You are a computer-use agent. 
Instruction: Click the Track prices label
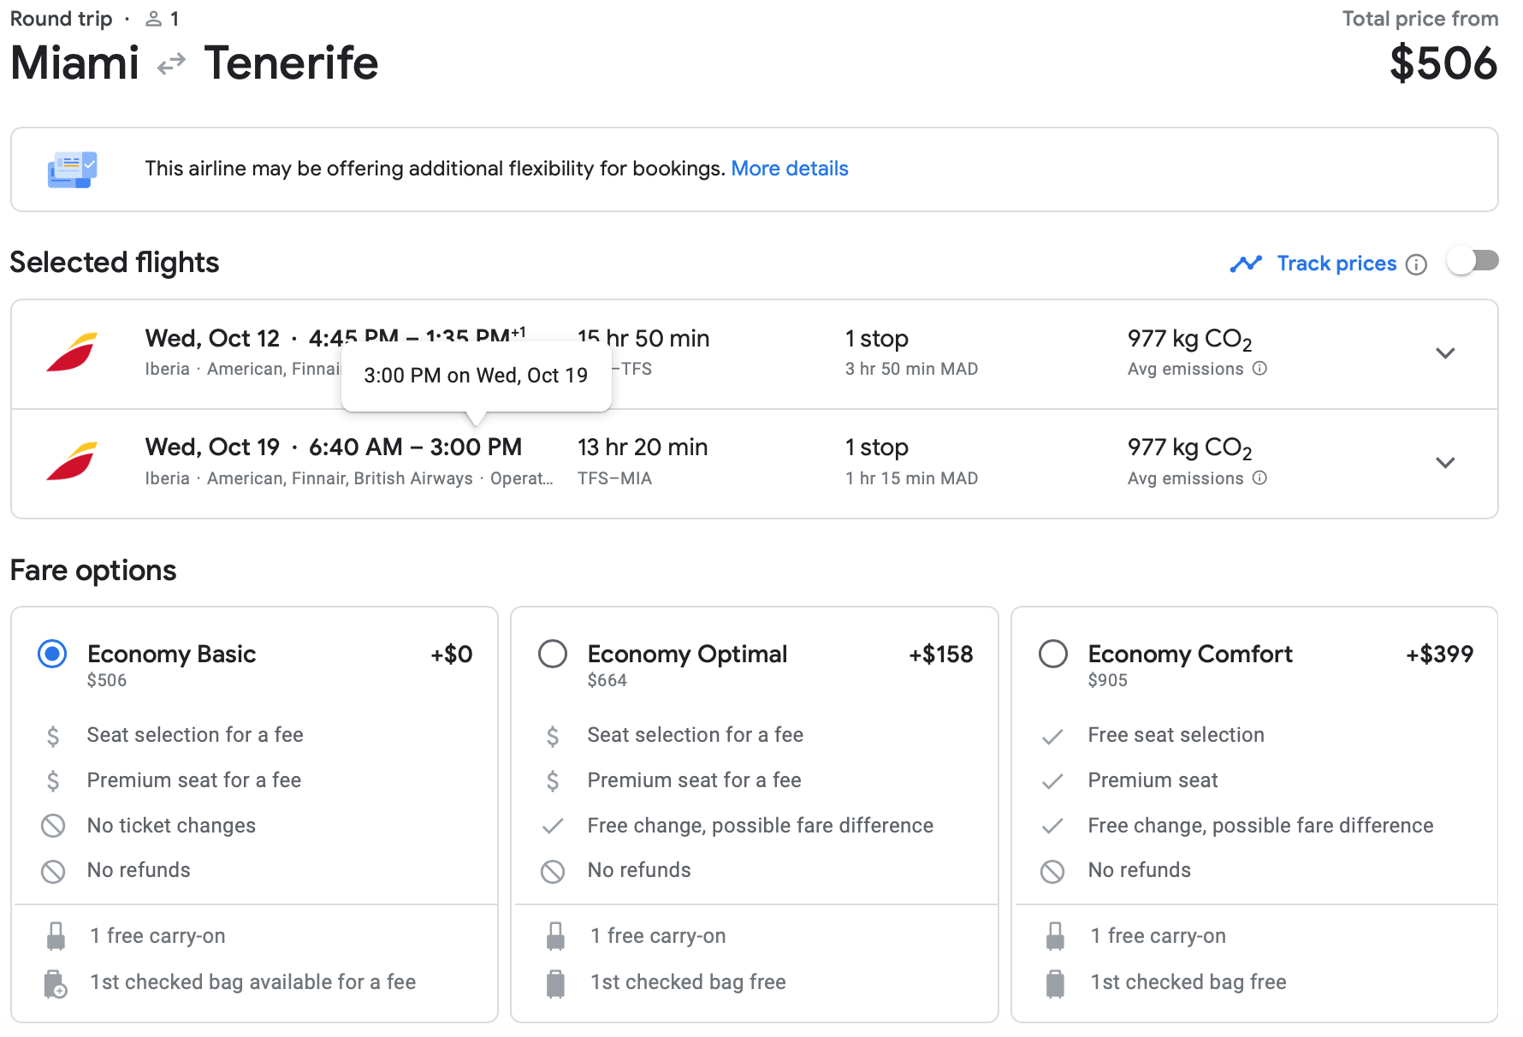(x=1336, y=264)
